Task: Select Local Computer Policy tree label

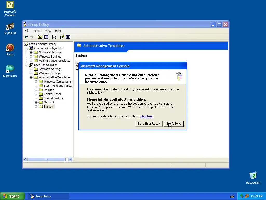Action: (x=42, y=44)
